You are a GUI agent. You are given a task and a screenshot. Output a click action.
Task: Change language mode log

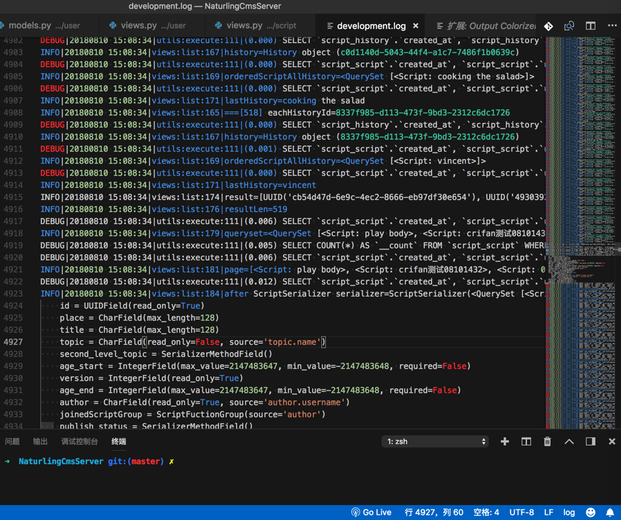click(569, 512)
